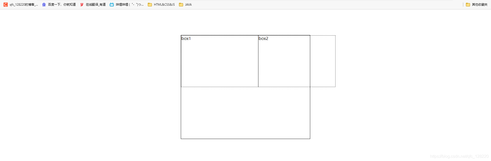Click the HTML&CSS&JS folder icon
Screen dimensions: 491x161
click(x=150, y=5)
